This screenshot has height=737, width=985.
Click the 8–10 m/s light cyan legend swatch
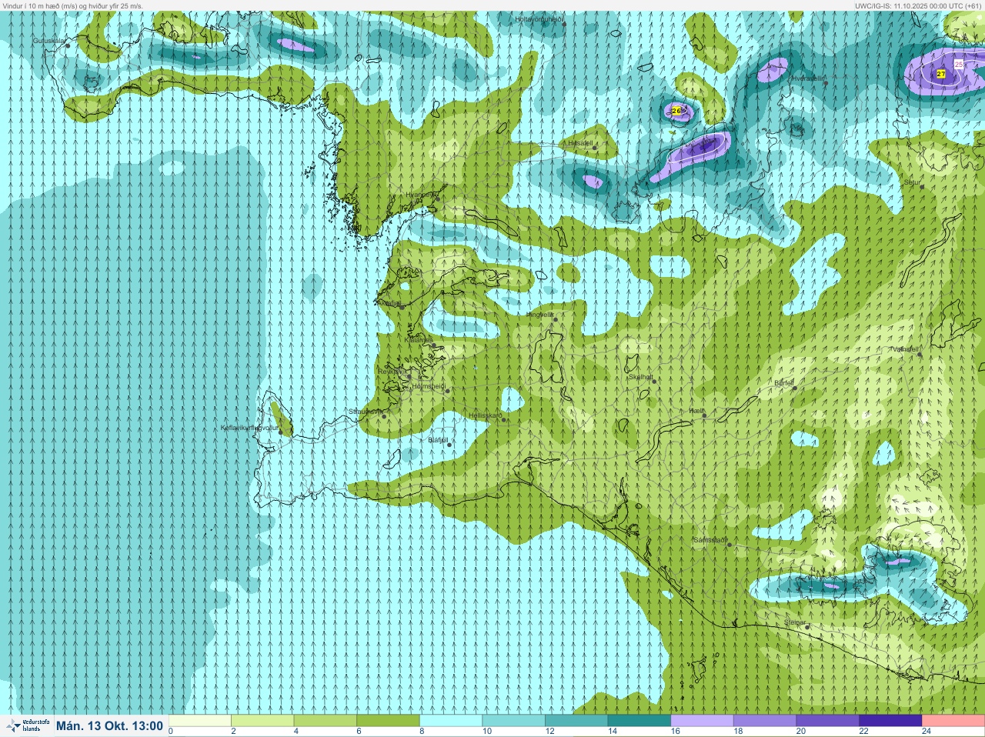tap(451, 721)
